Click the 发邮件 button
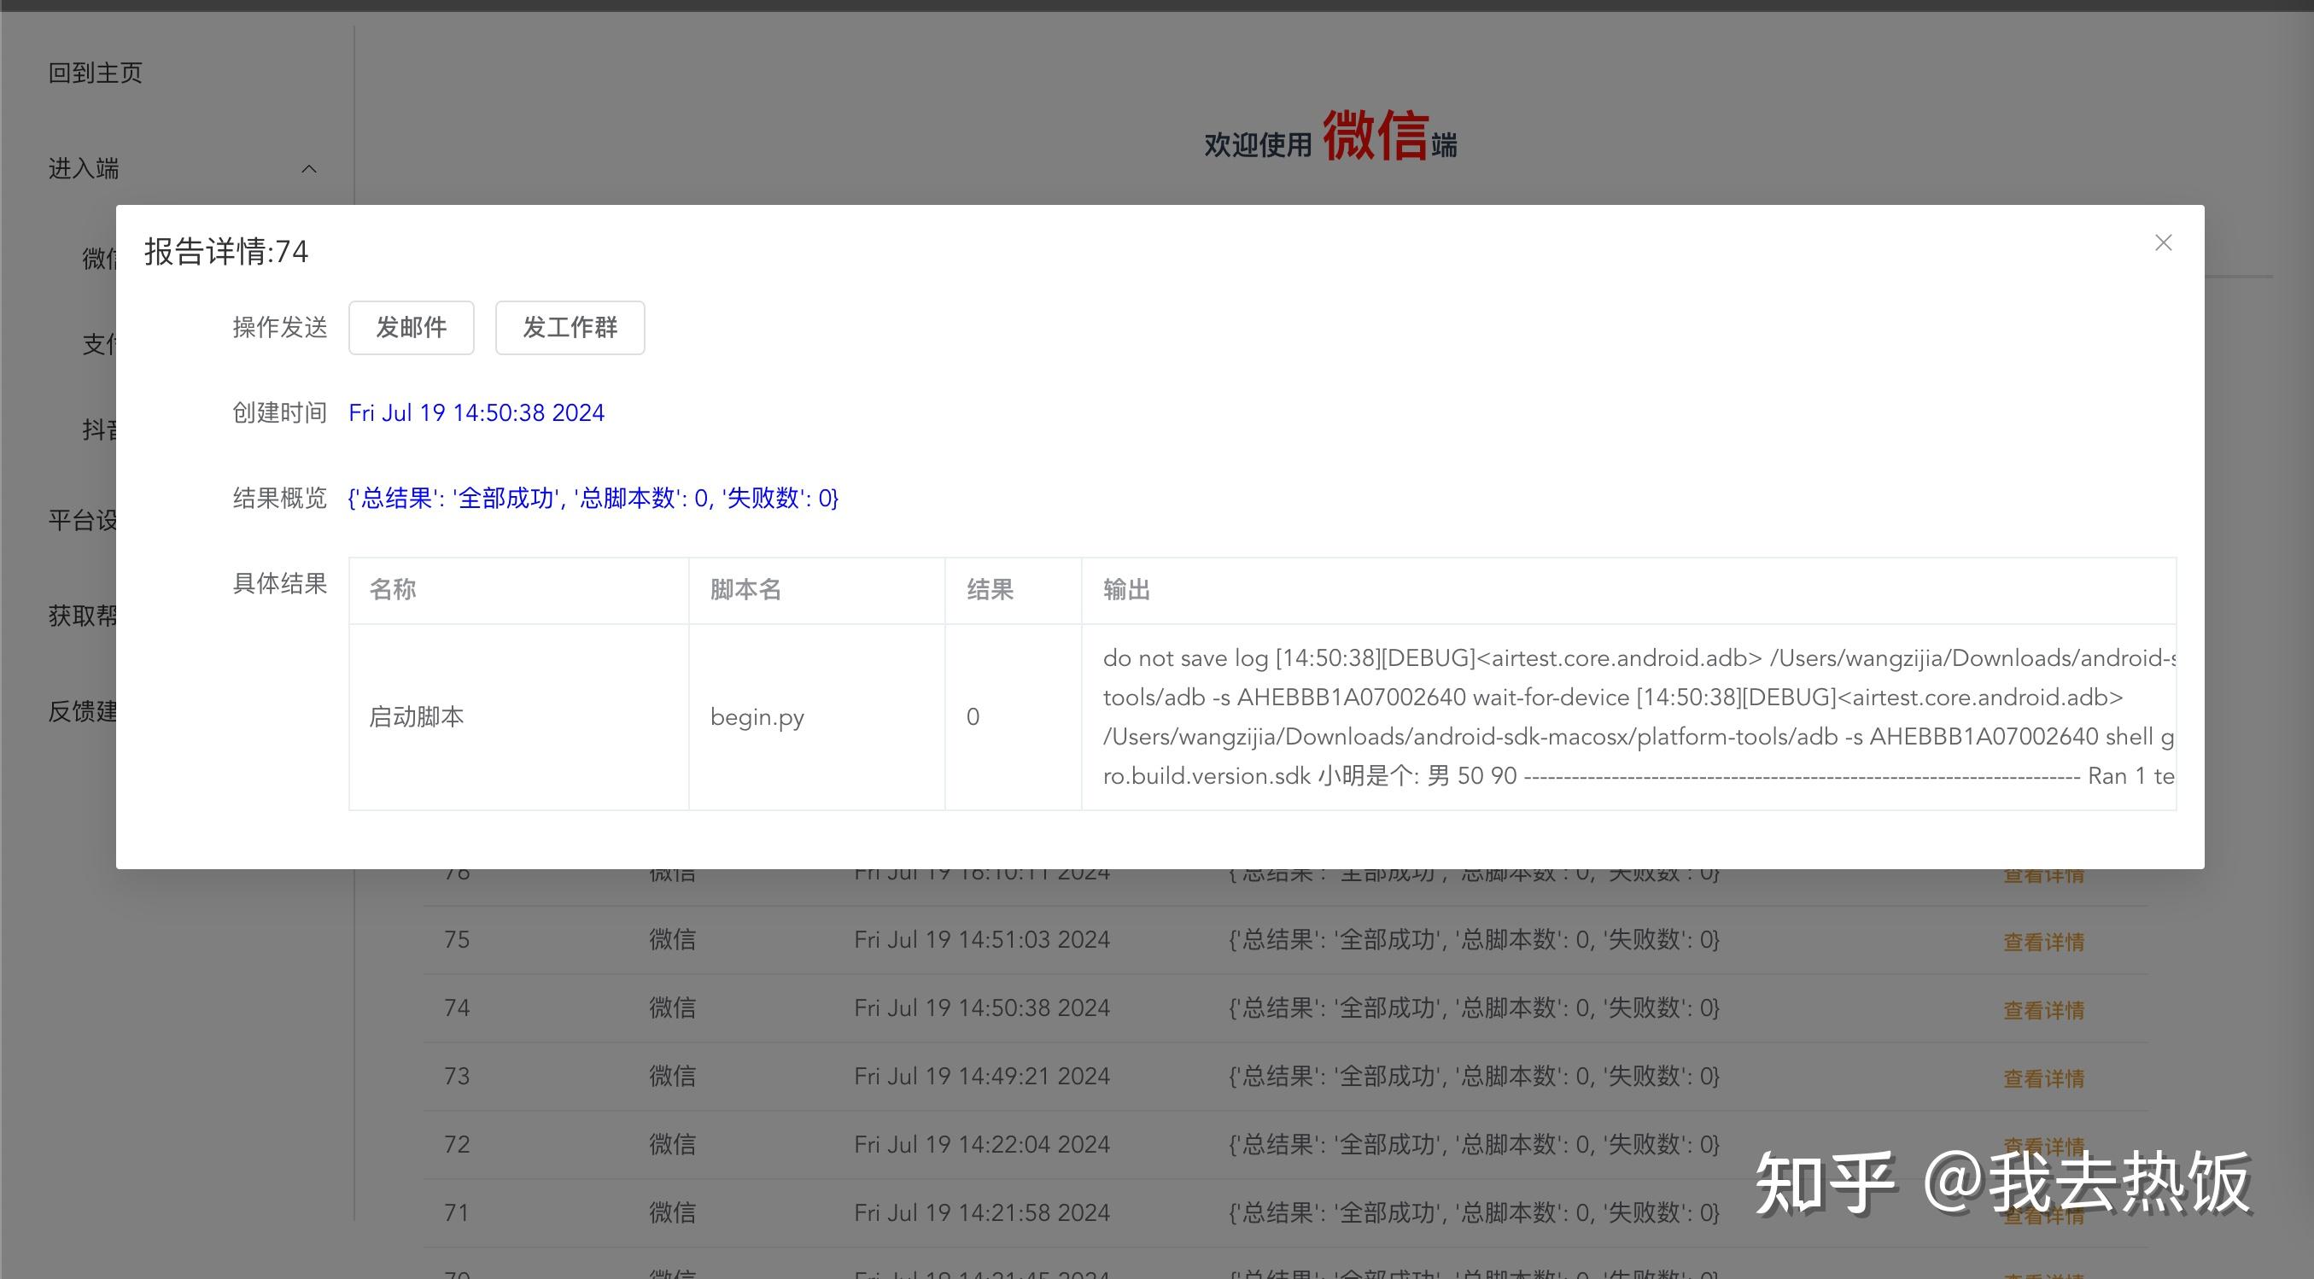Screen dimensions: 2314x1279 point(411,328)
